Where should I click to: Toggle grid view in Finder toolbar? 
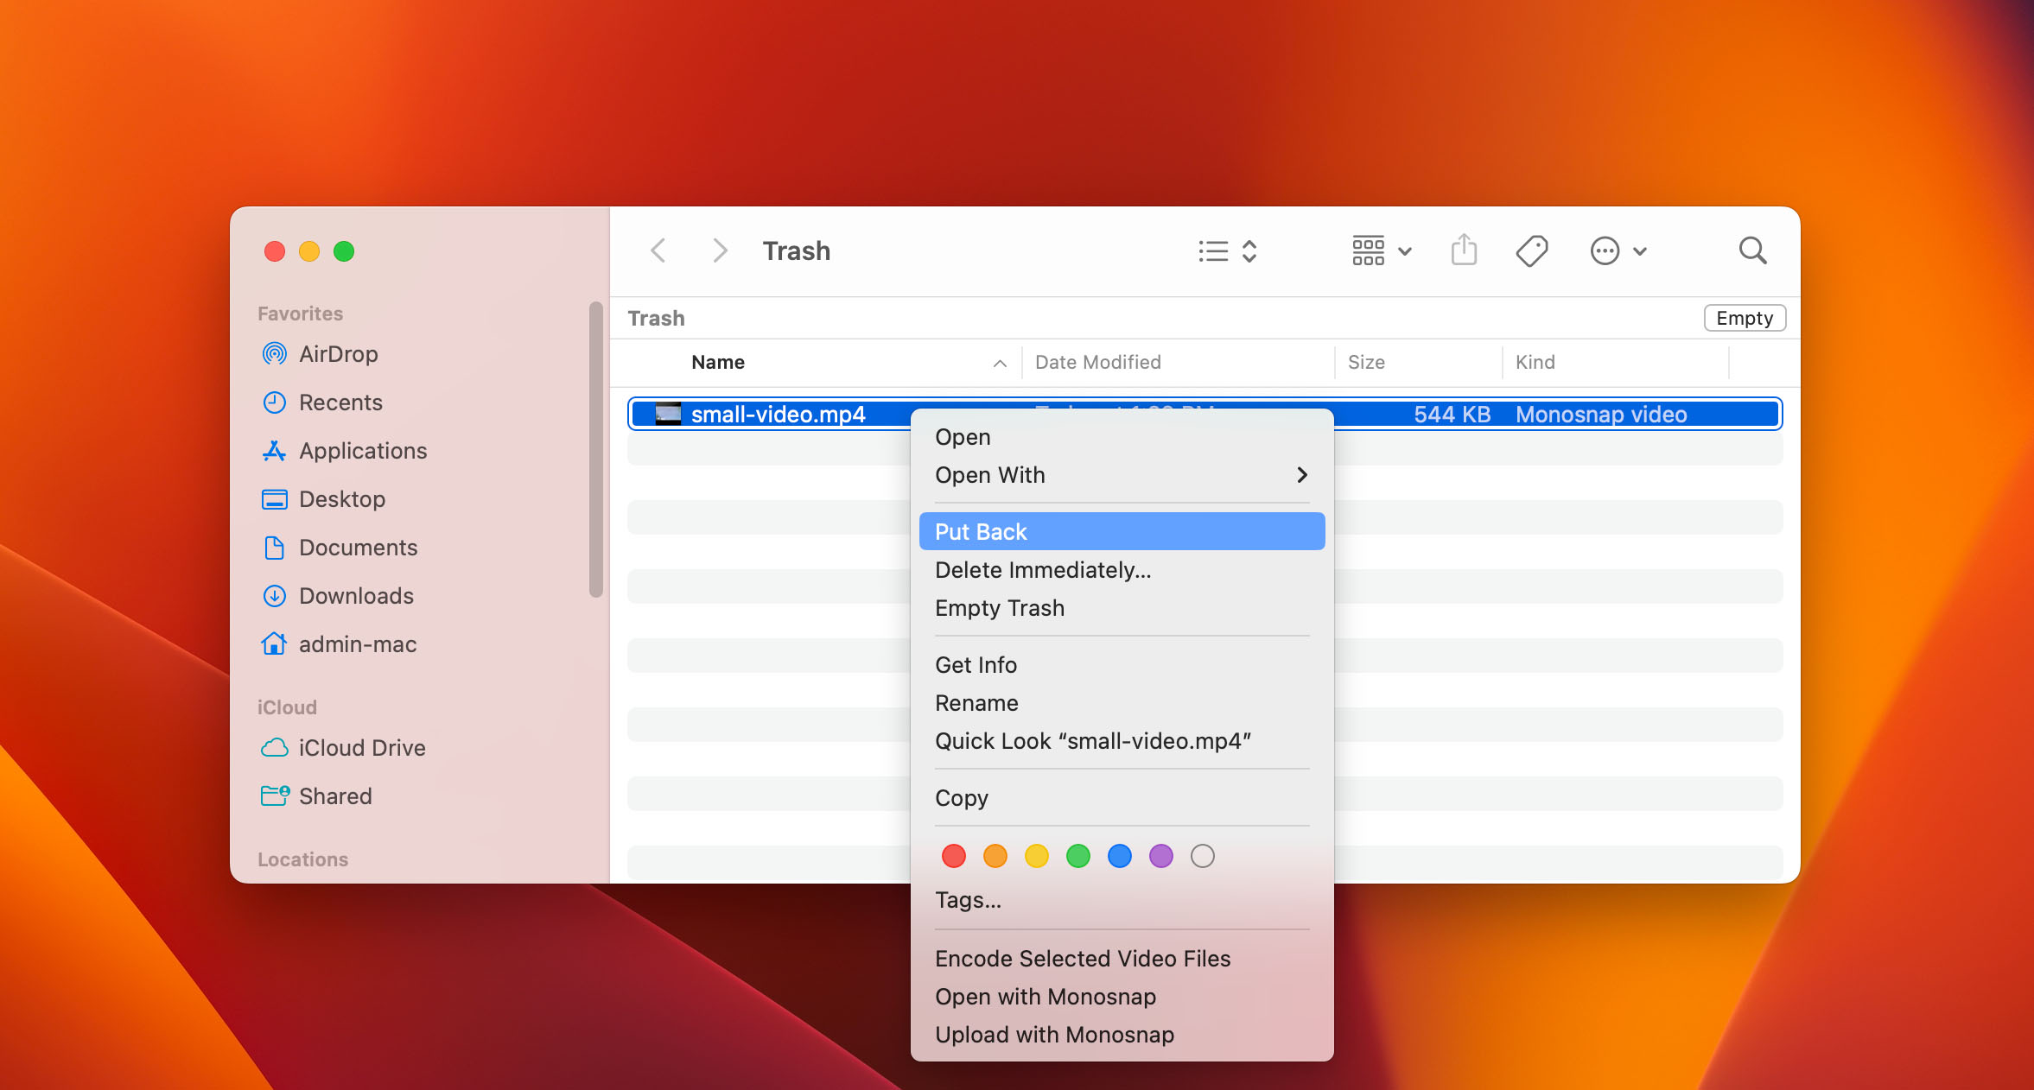click(1368, 251)
